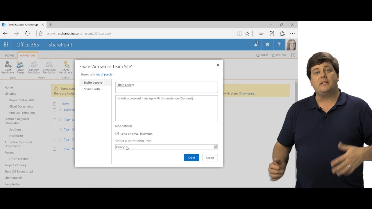372x209 pixels.
Task: Toggle reading view book icon
Action: (x=239, y=33)
